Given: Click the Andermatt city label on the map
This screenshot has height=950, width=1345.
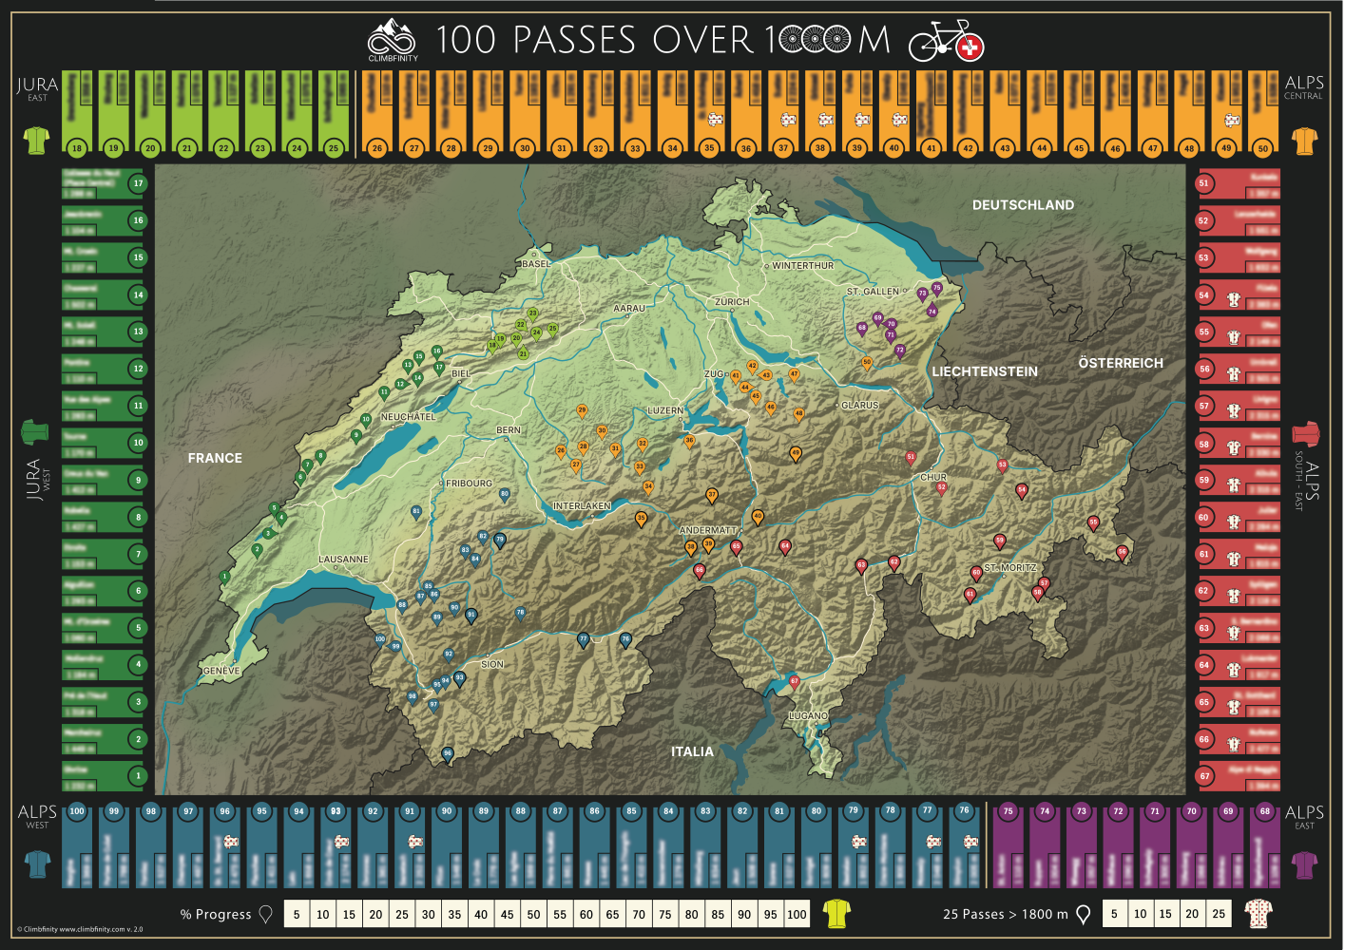Looking at the screenshot, I should (x=707, y=530).
